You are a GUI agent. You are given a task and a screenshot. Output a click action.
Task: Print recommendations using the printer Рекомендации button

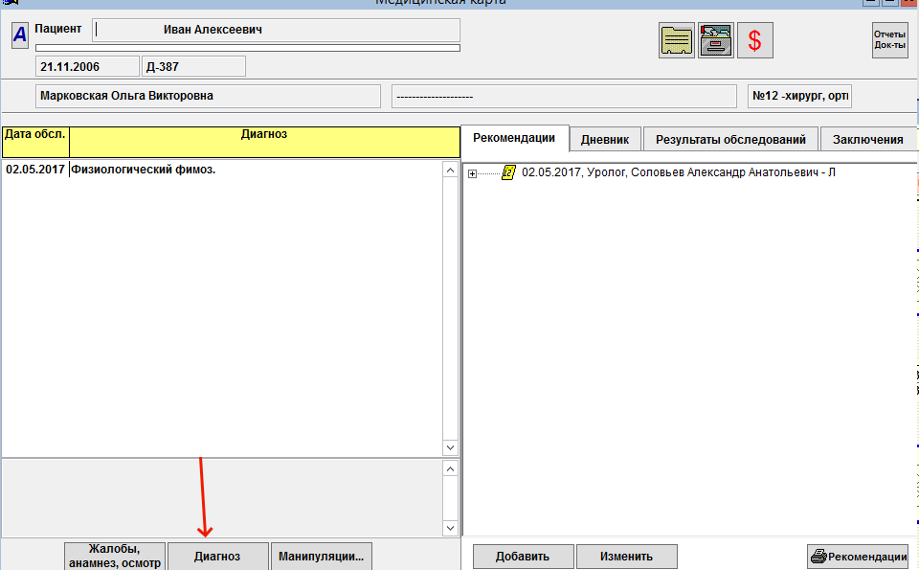point(858,556)
